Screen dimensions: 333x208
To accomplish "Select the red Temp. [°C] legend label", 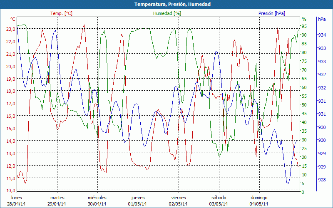I will pos(61,13).
